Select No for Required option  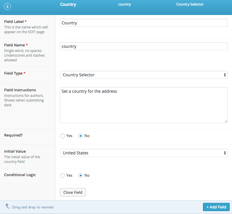(81, 136)
